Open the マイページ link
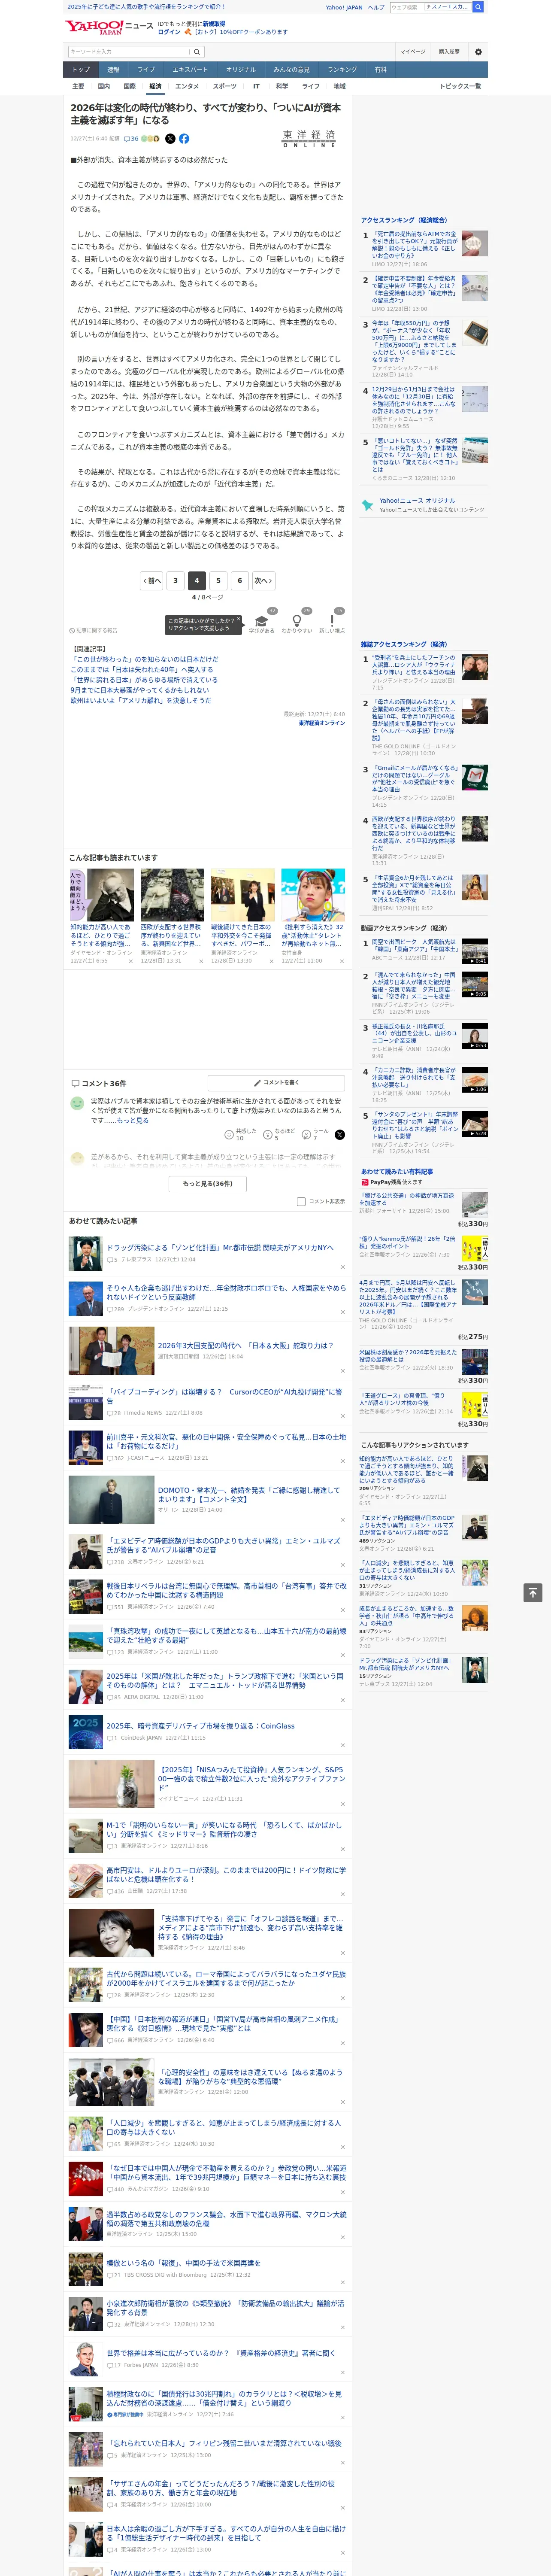 [x=412, y=51]
